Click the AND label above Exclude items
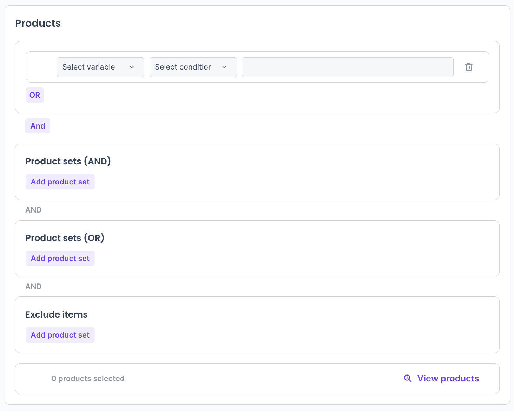Image resolution: width=514 pixels, height=411 pixels. click(33, 287)
